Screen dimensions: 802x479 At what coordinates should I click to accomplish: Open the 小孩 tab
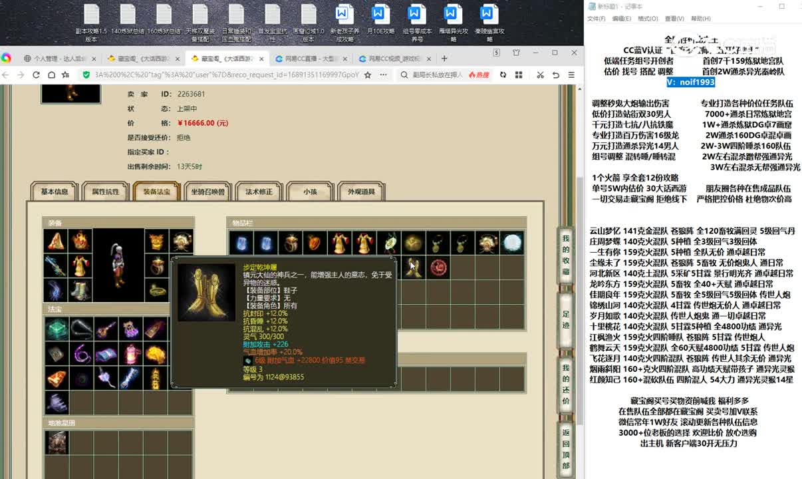pos(310,192)
